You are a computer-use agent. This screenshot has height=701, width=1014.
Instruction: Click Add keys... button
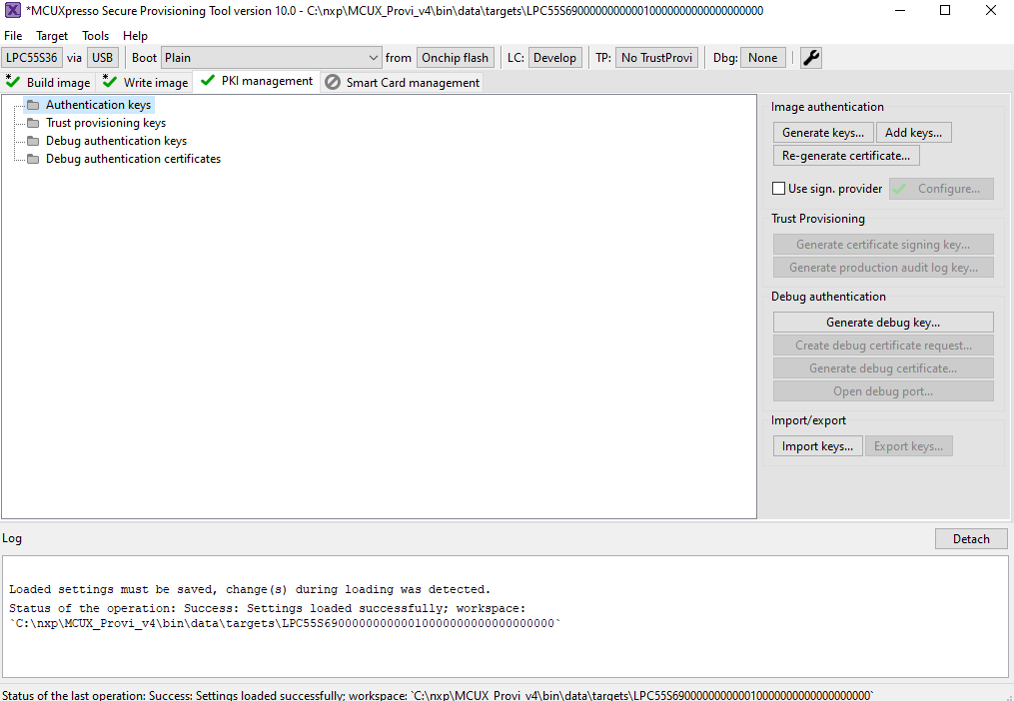tap(914, 133)
